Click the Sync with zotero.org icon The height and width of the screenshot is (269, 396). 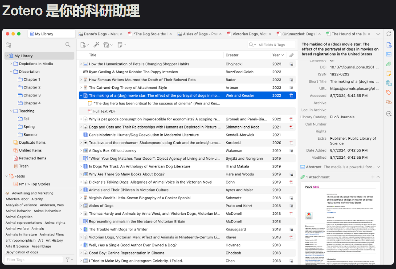pyautogui.click(x=389, y=34)
